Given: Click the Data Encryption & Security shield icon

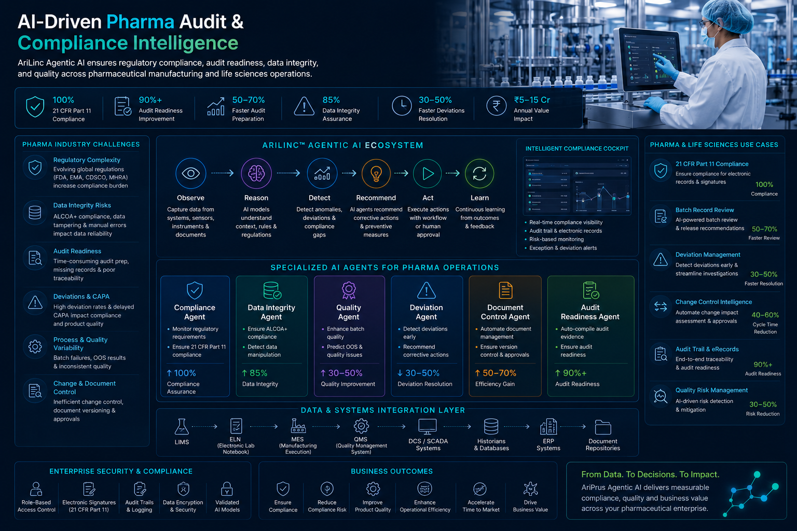Looking at the screenshot, I should coord(183,488).
